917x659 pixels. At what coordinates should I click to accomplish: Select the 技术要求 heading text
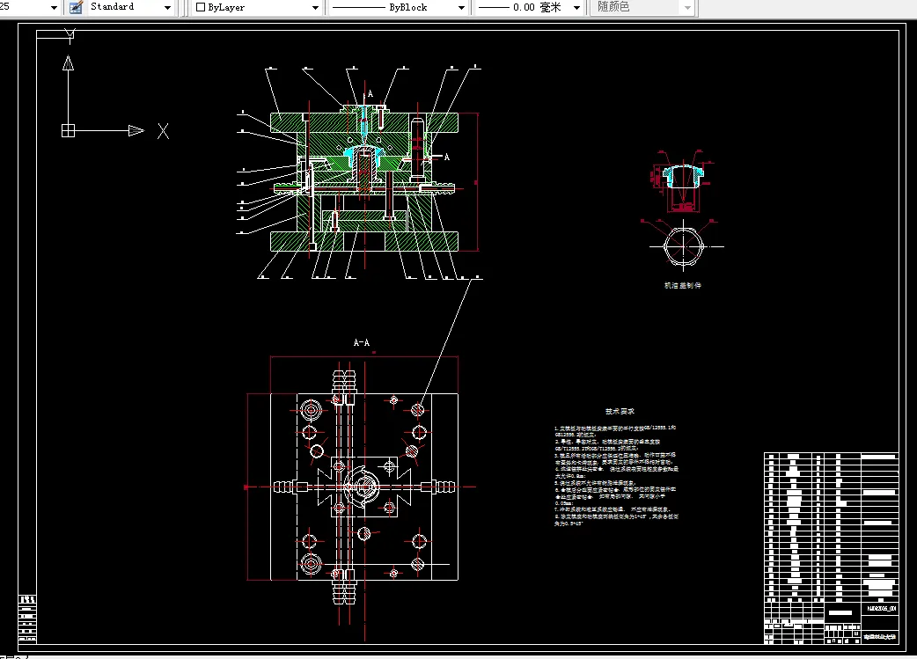[x=620, y=412]
